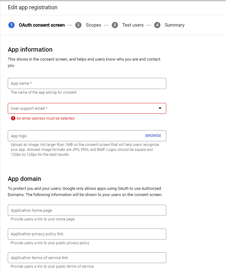Open the User support email dropdown arrow
Screen dimensions: 226x273
160,108
